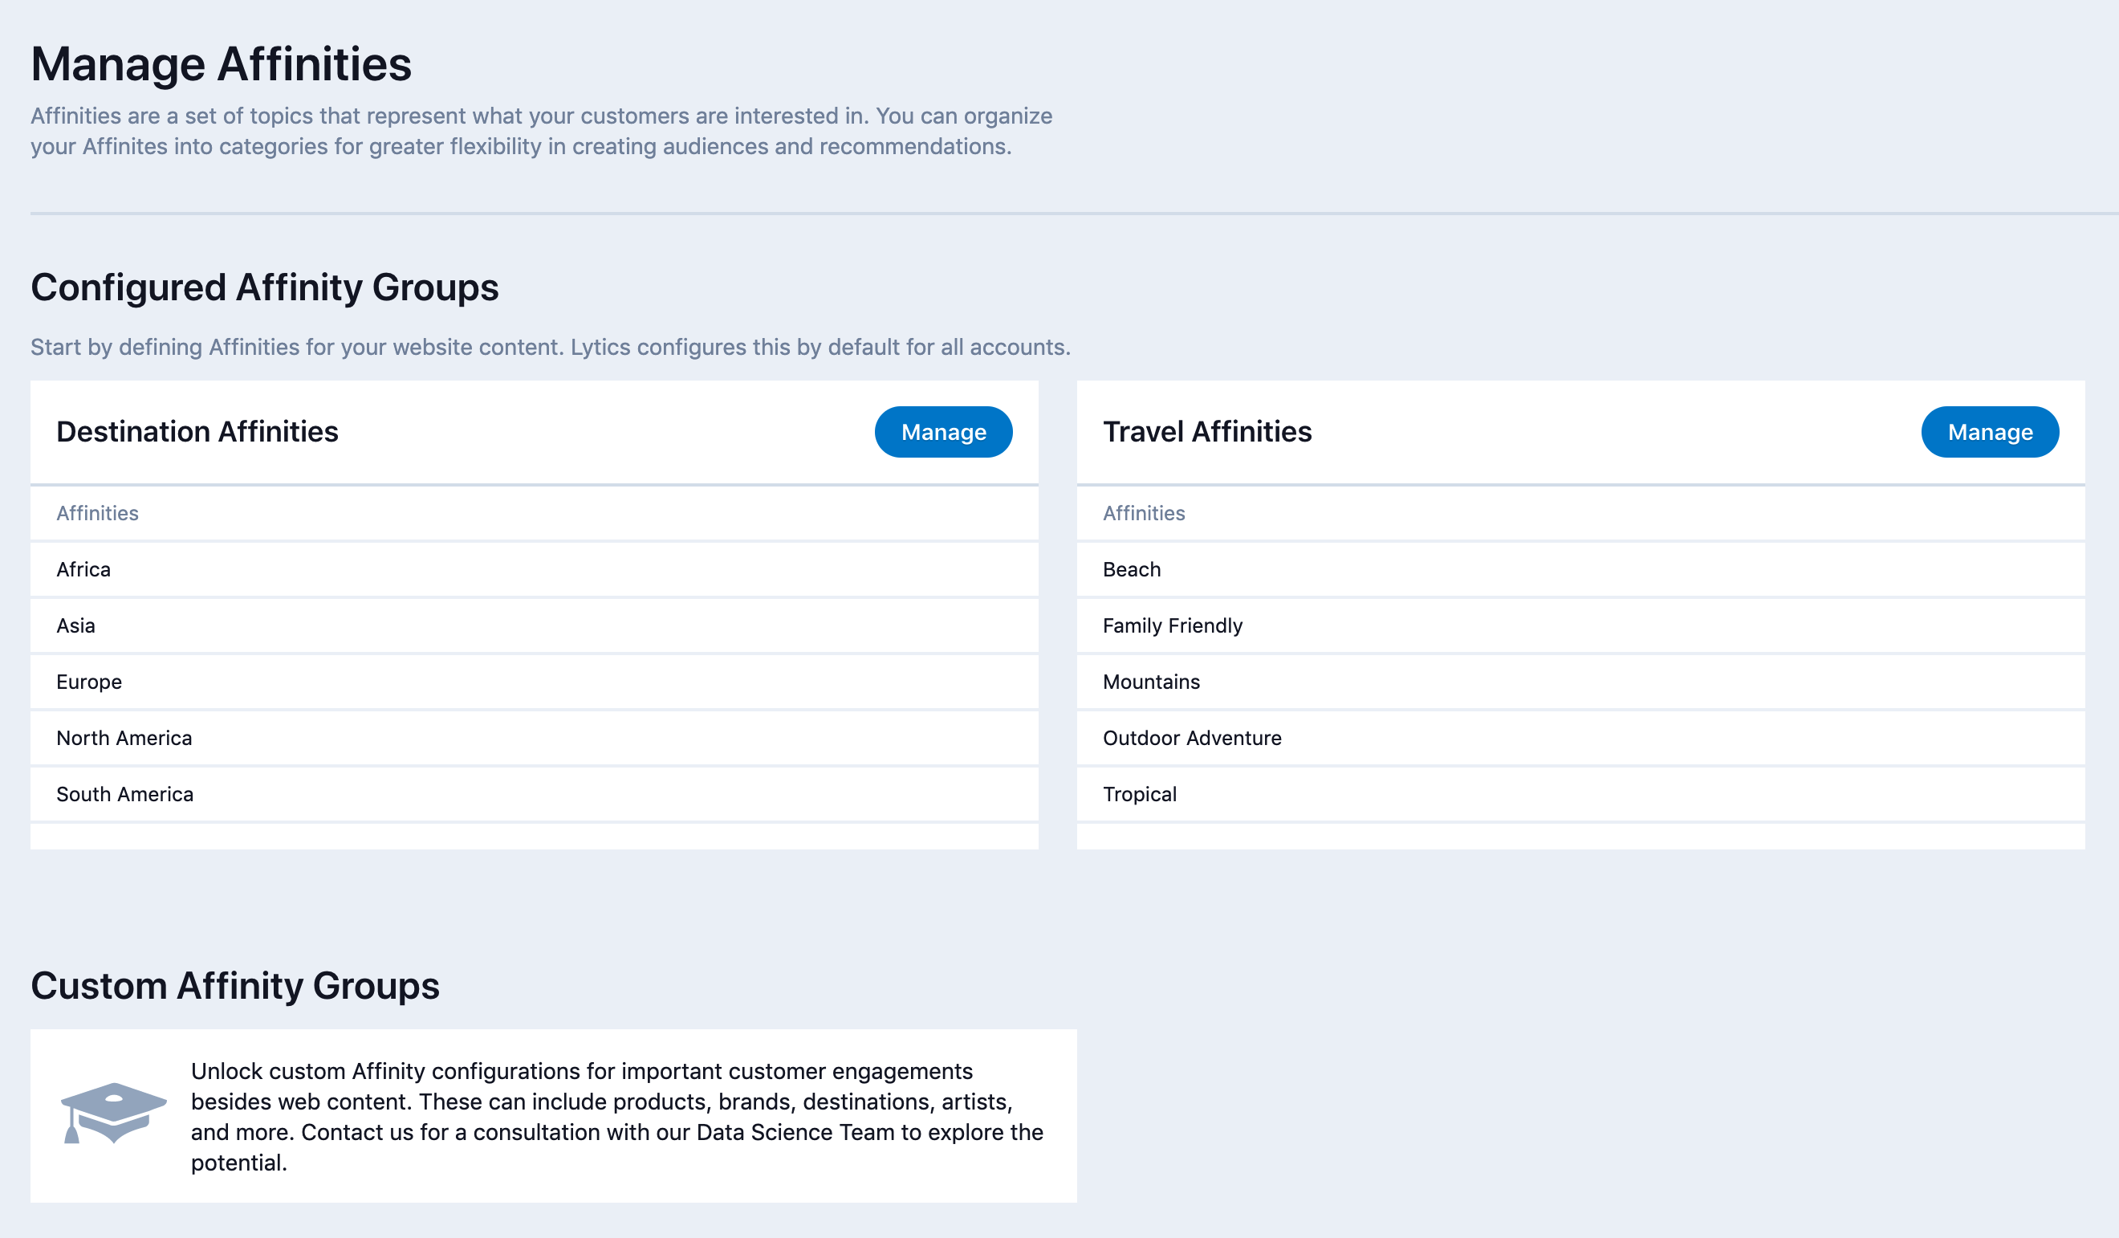Viewport: 2119px width, 1238px height.
Task: Click the Unlock custom Affinity description text
Action: coord(616,1116)
